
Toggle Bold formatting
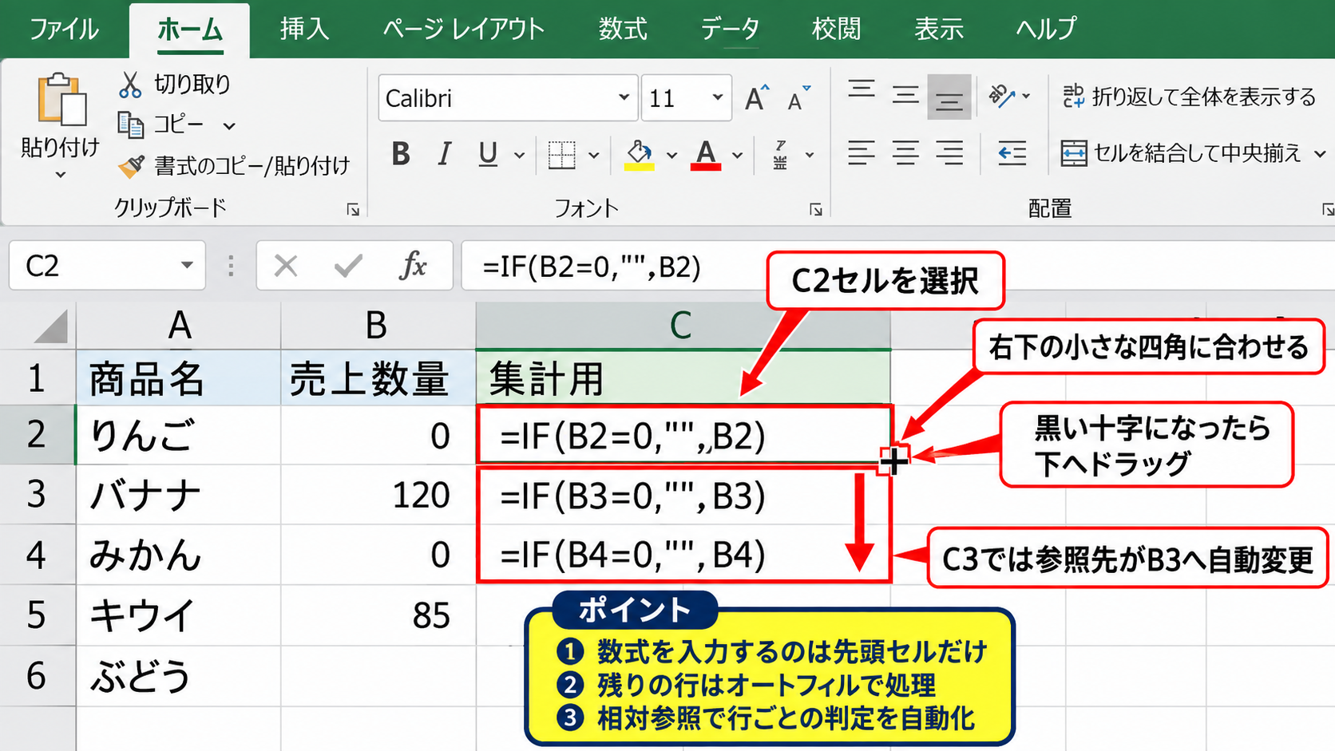[401, 154]
